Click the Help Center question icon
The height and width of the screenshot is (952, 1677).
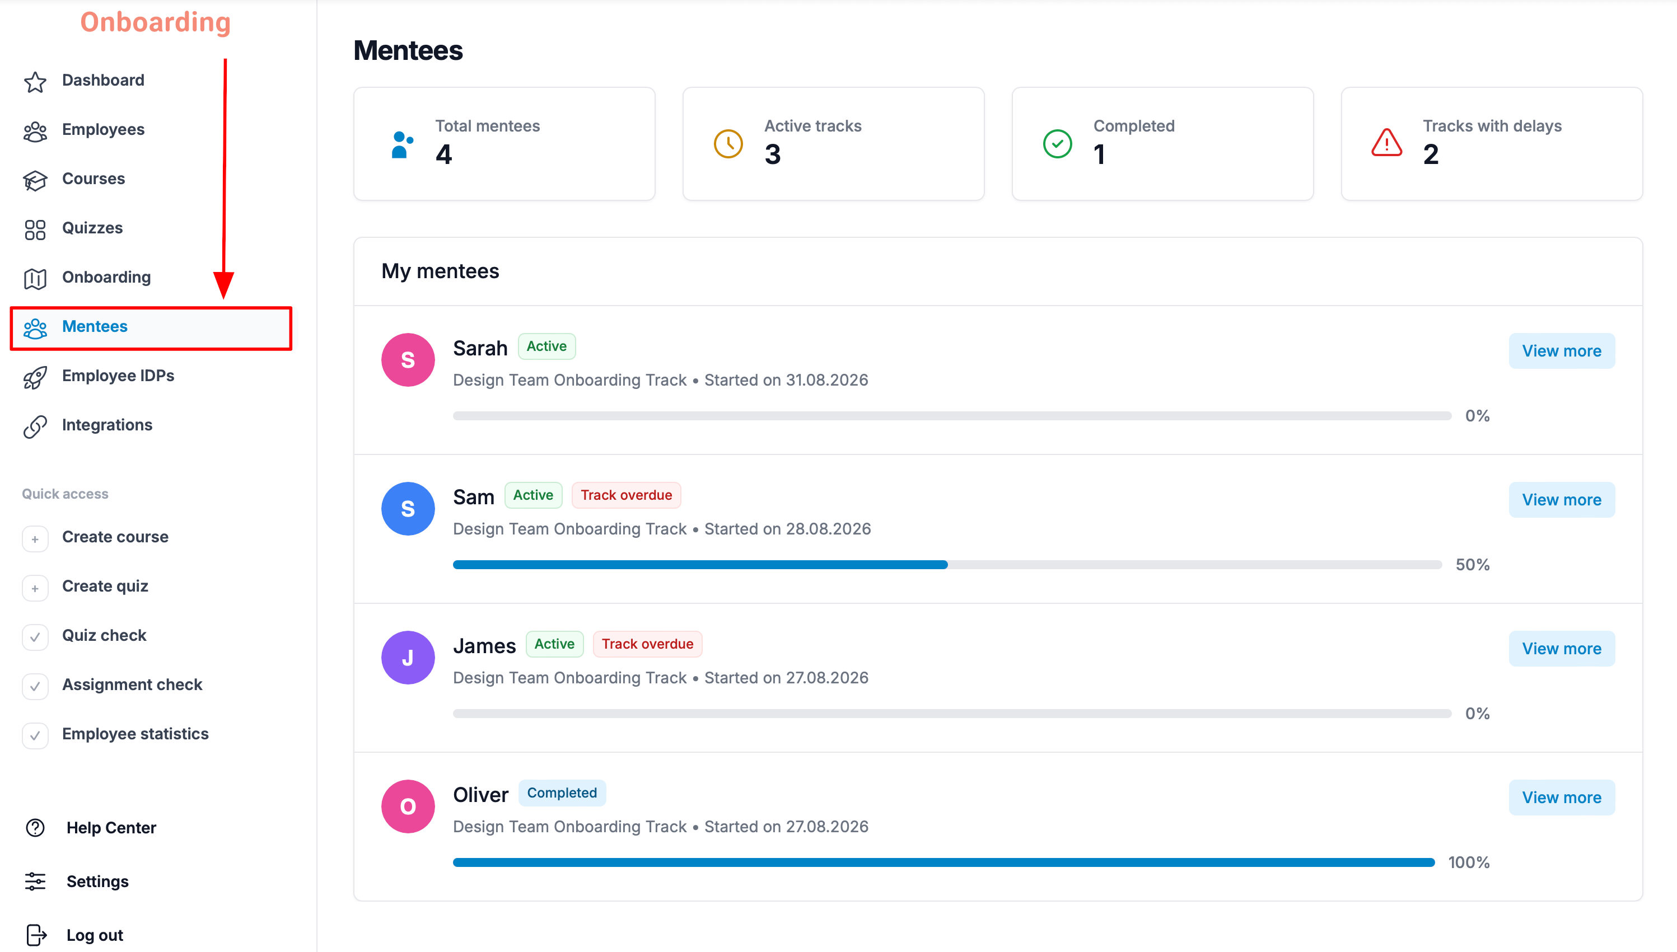coord(35,828)
